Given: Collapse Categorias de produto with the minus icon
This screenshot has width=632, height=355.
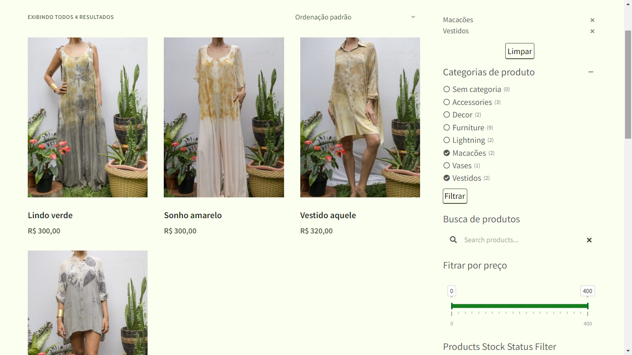Looking at the screenshot, I should coord(591,72).
